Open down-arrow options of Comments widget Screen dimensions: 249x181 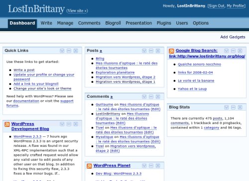click(144, 97)
